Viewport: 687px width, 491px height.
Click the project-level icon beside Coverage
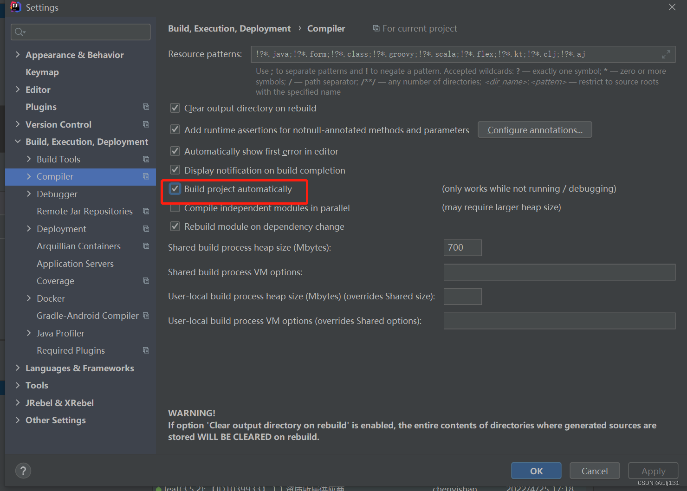click(x=146, y=281)
